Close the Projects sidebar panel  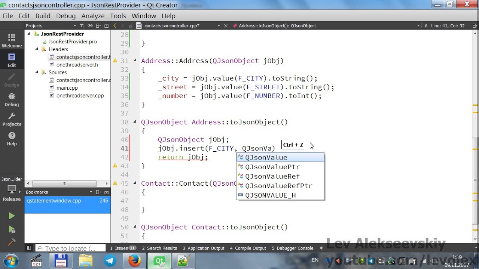[x=106, y=26]
